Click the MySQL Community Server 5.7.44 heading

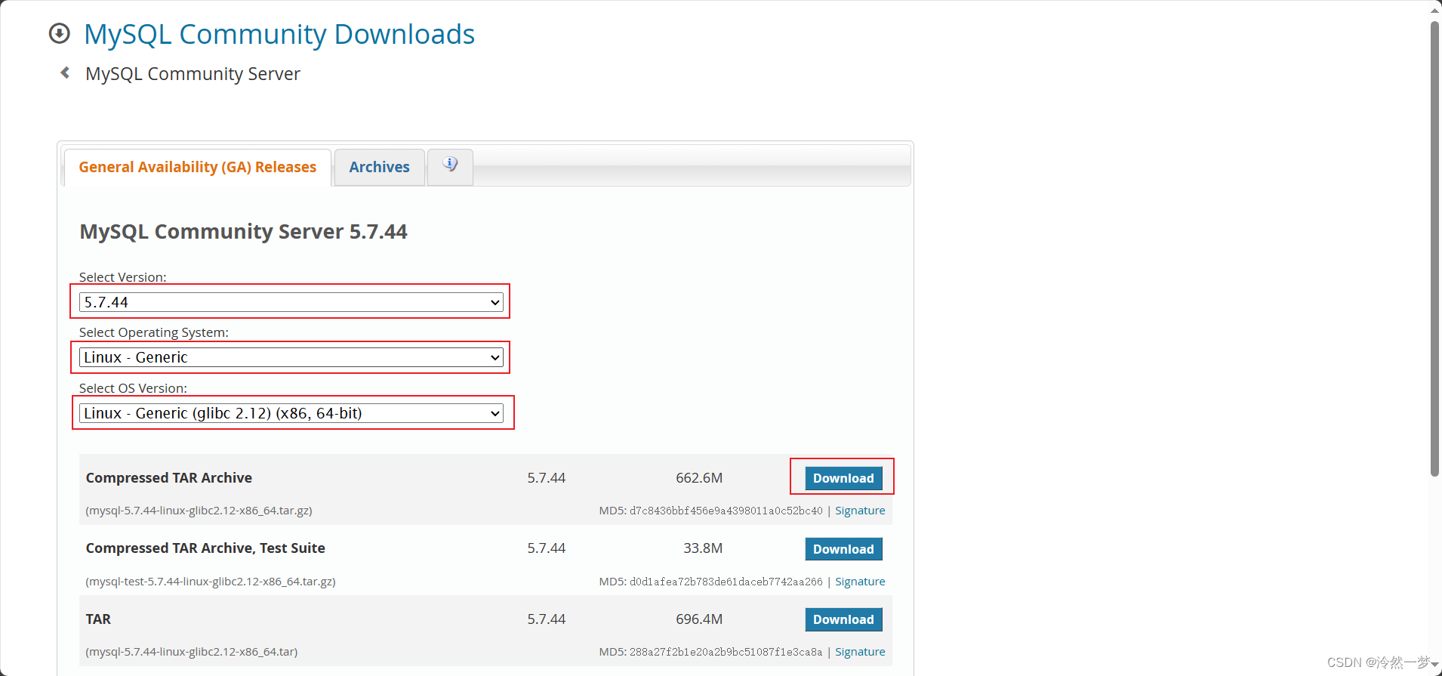click(x=243, y=231)
